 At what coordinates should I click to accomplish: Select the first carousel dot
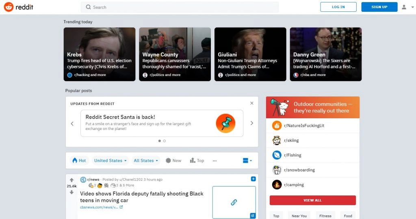pyautogui.click(x=159, y=141)
